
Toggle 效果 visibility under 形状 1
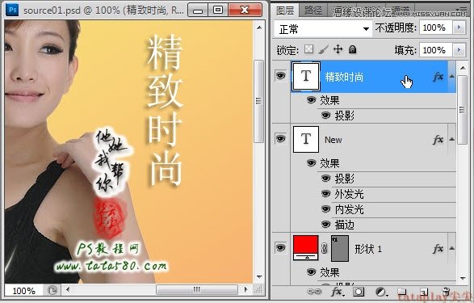point(311,272)
